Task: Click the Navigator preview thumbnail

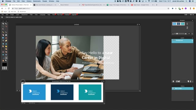Action: pos(179,24)
